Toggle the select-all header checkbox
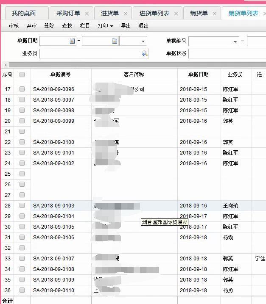Screen dimensions: 266x304 click(x=22, y=75)
